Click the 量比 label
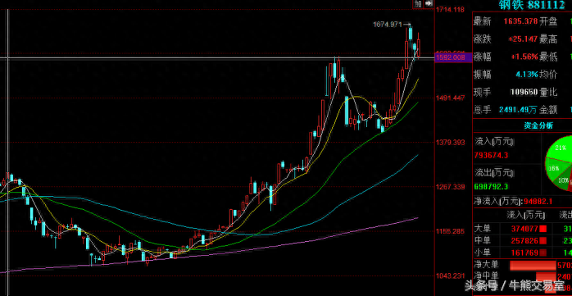 (549, 92)
